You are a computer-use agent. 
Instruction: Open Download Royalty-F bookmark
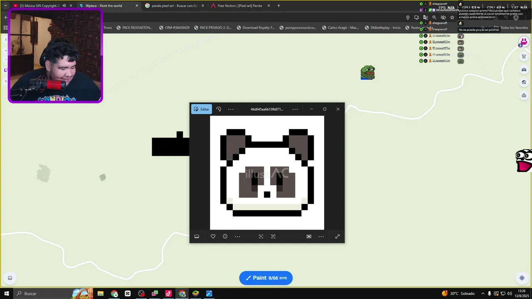click(x=256, y=28)
